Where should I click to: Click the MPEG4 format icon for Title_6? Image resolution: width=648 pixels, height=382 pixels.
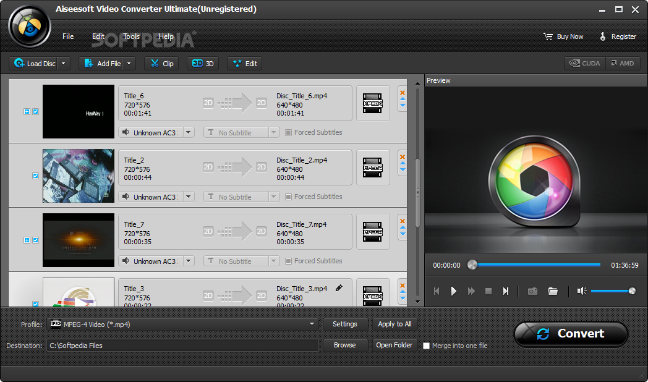tap(373, 104)
